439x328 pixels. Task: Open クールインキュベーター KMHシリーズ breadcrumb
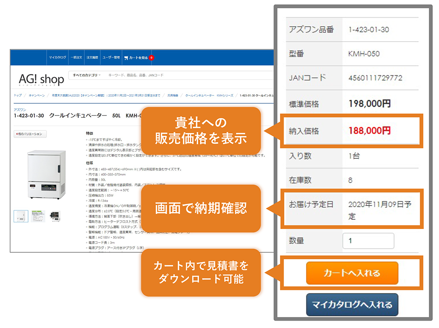click(x=209, y=95)
